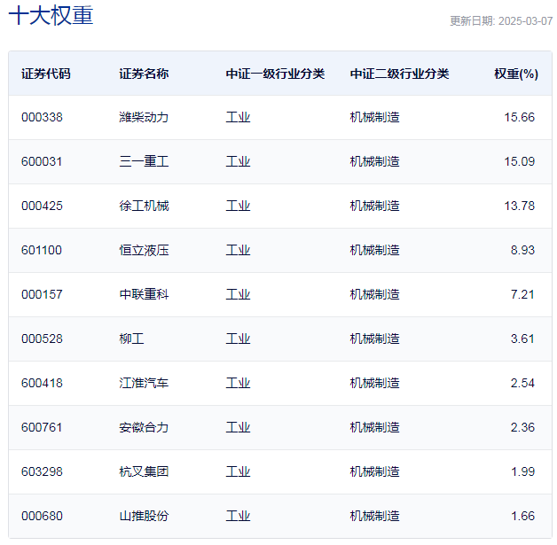Viewport: 557px width, 545px height.
Task: Click weight value 1.99
Action: pos(522,472)
